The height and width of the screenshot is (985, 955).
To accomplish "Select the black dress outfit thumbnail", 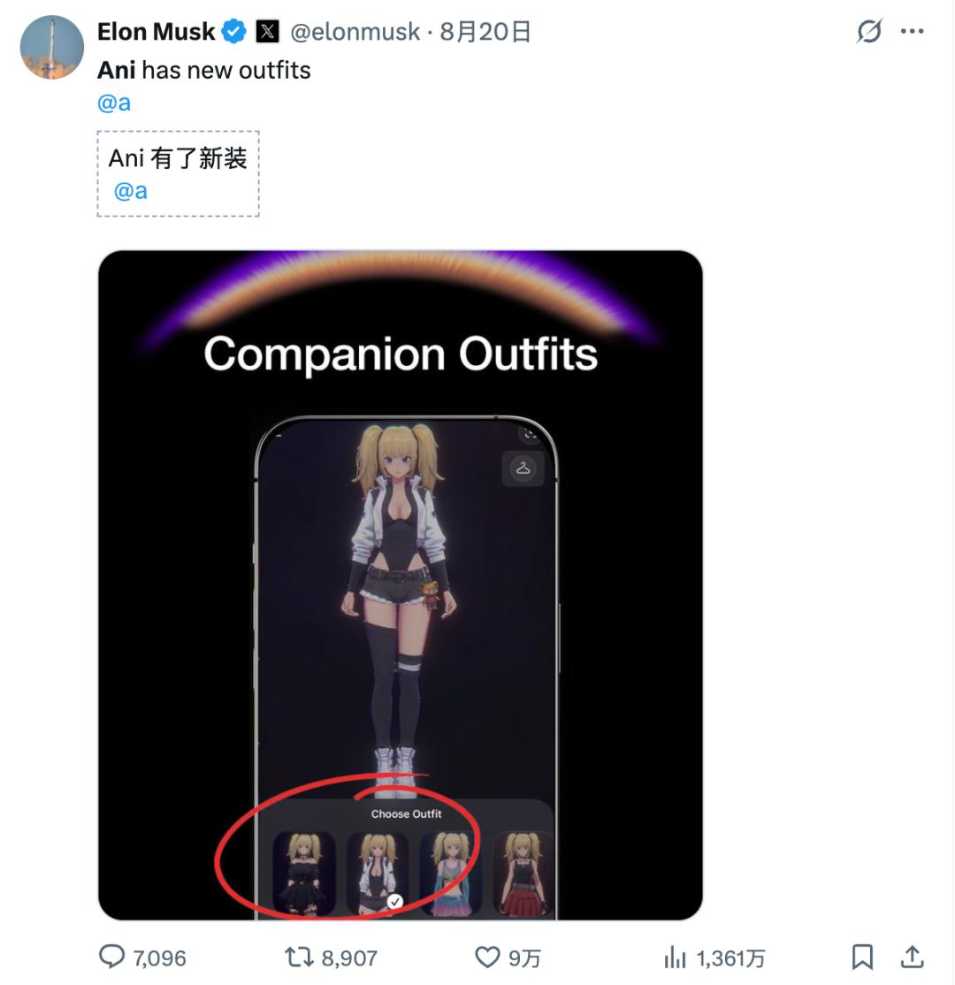I will point(303,872).
